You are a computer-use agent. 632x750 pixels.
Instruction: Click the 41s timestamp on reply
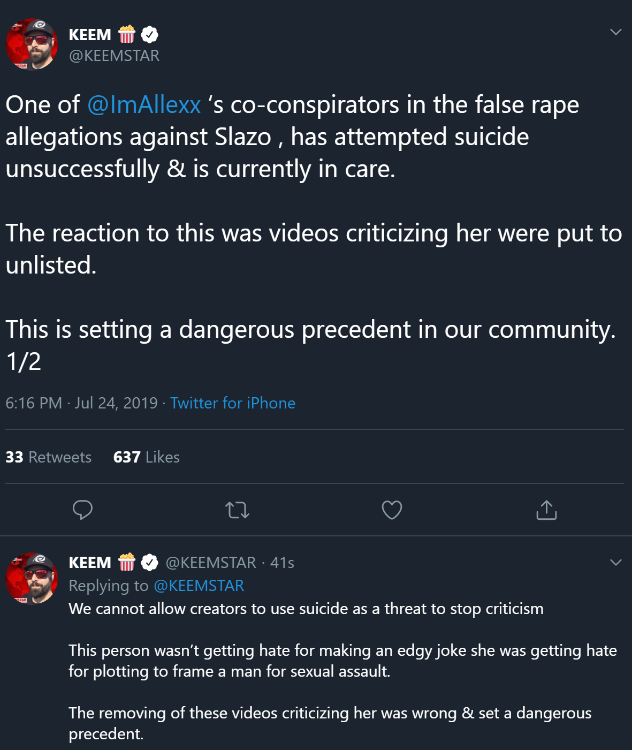282,563
